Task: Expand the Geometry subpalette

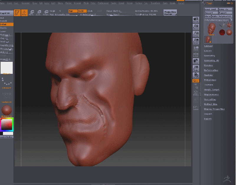Action: tap(209, 56)
